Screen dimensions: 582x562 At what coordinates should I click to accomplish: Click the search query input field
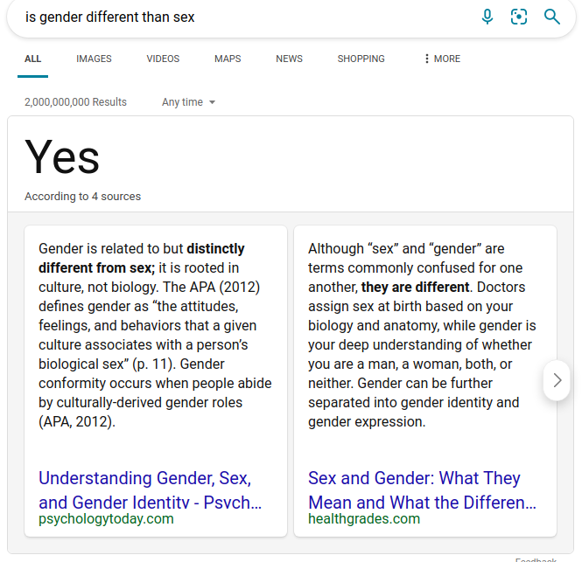click(x=245, y=17)
